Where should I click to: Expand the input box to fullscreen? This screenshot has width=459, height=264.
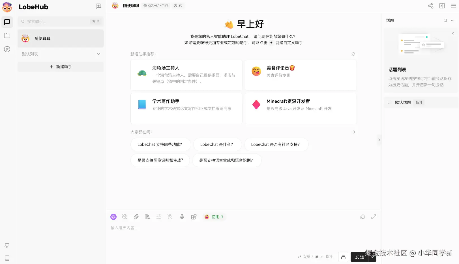click(374, 217)
